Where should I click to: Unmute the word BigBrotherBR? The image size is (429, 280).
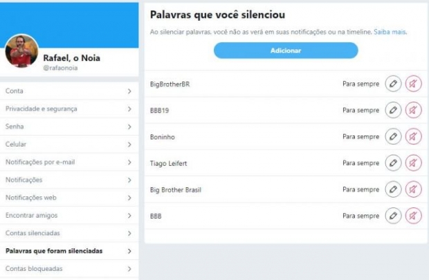coord(413,84)
